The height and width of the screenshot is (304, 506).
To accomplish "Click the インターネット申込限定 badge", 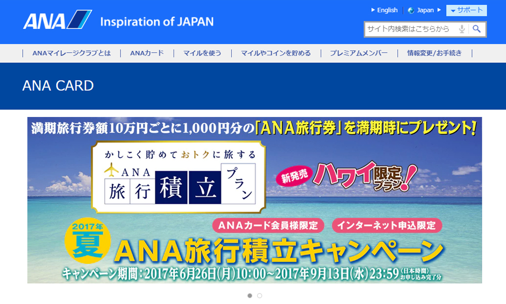I will point(387,225).
